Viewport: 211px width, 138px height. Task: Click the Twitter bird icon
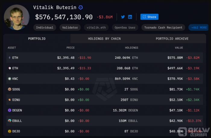[123, 17]
